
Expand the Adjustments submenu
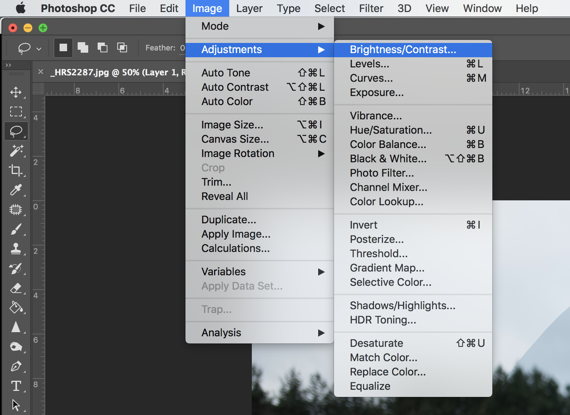coord(260,50)
